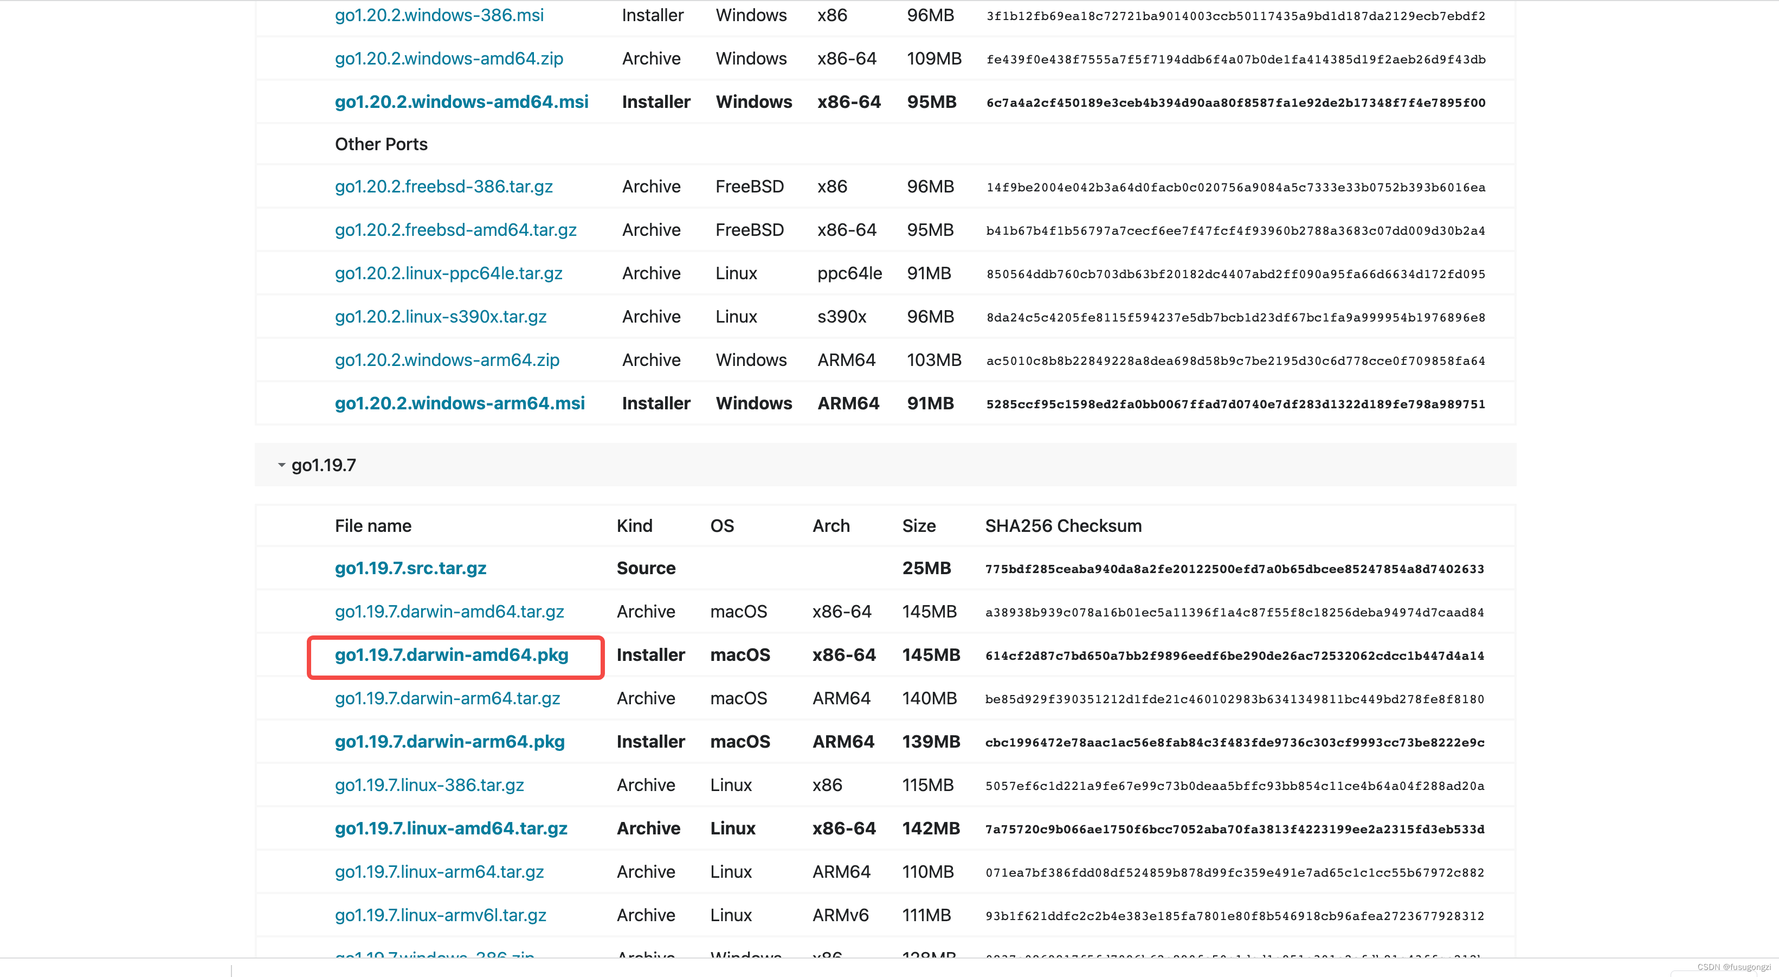Open go1.19.7.linux-armv6l.tar.gz link
Screen dimensions: 1779x977
tap(440, 915)
